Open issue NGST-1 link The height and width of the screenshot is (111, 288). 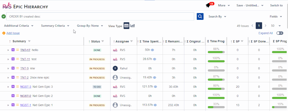tap(26, 105)
